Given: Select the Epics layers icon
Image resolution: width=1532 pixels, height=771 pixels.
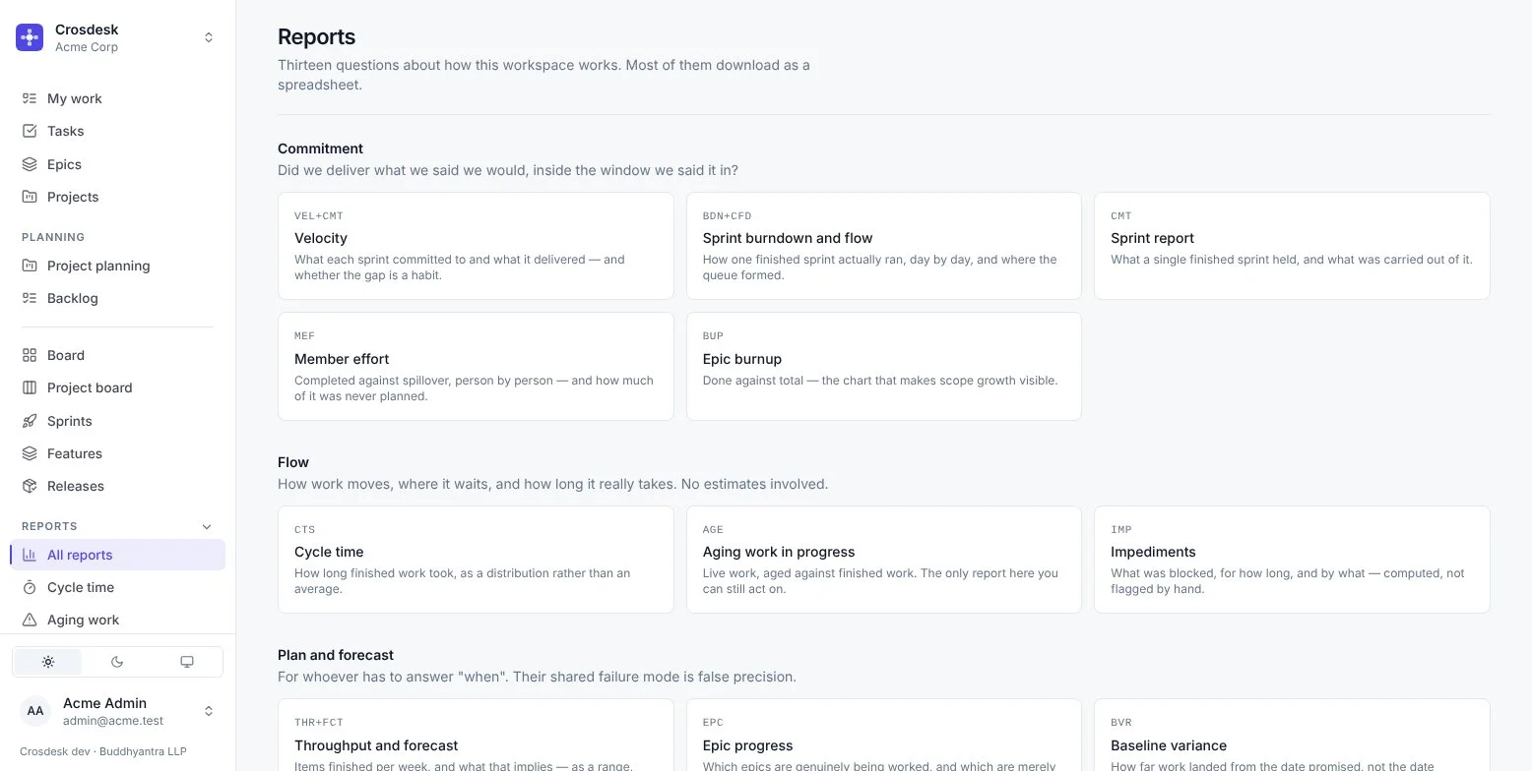Looking at the screenshot, I should (x=30, y=164).
